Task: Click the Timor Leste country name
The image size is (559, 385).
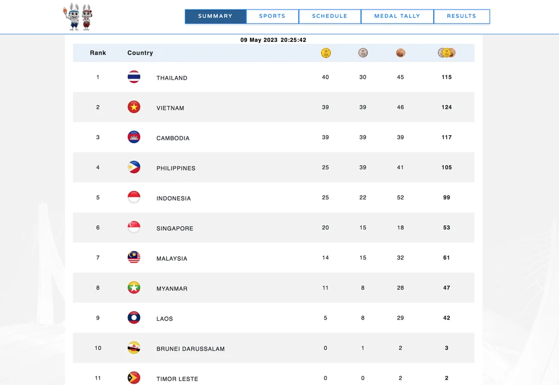Action: [177, 379]
